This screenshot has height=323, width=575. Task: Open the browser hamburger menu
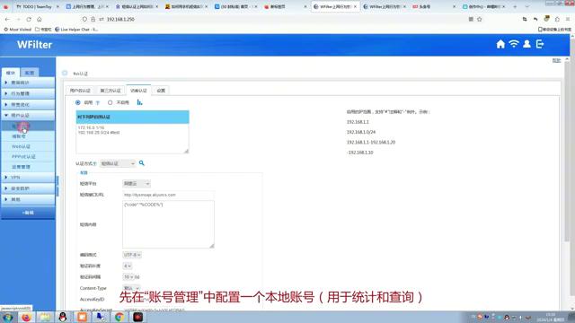pos(567,19)
